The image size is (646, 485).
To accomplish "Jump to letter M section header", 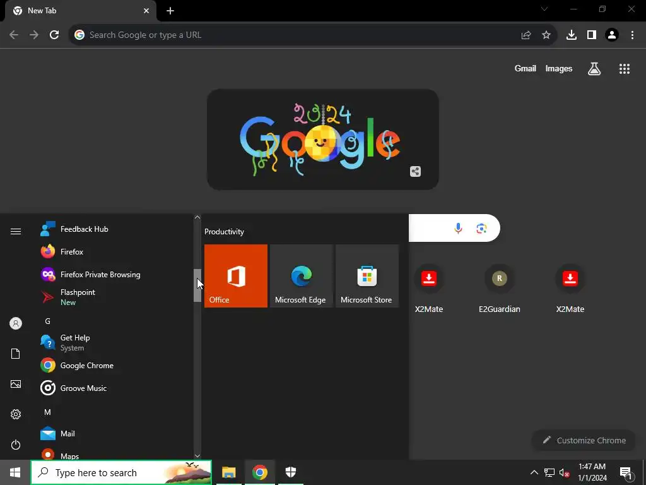I will point(48,412).
